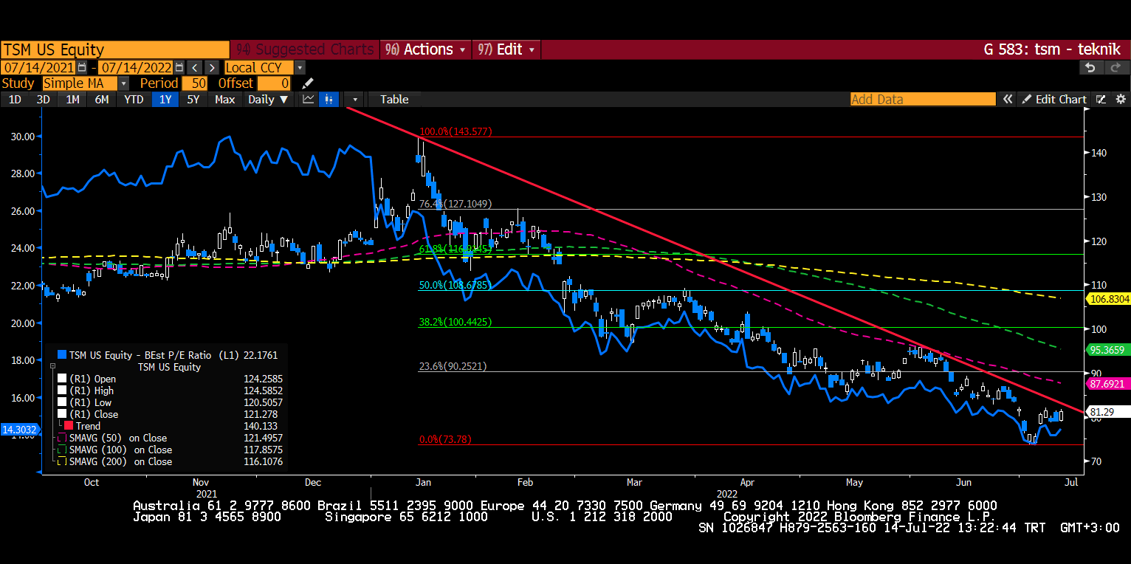
Task: Click the end date field 07/14/2022
Action: coord(135,67)
